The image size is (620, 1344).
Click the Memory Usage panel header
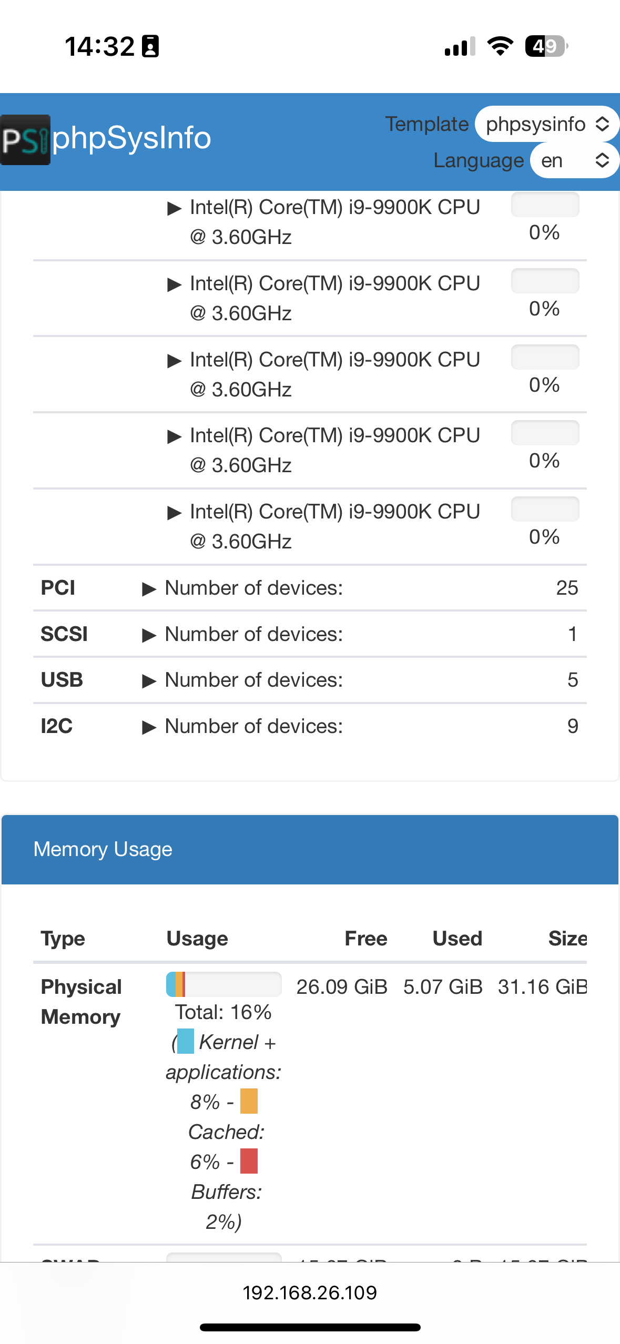(310, 849)
